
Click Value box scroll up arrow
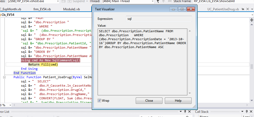pyautogui.click(x=189, y=31)
